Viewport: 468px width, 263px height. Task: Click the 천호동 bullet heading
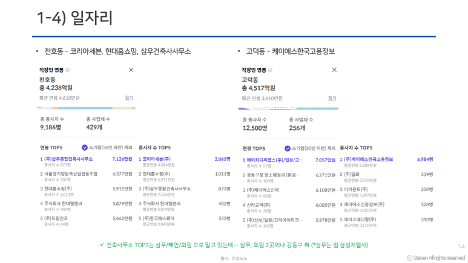(x=117, y=51)
